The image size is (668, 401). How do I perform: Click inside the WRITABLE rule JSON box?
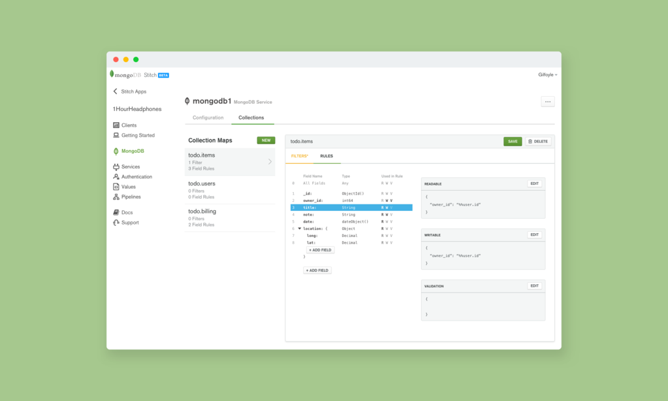point(483,255)
